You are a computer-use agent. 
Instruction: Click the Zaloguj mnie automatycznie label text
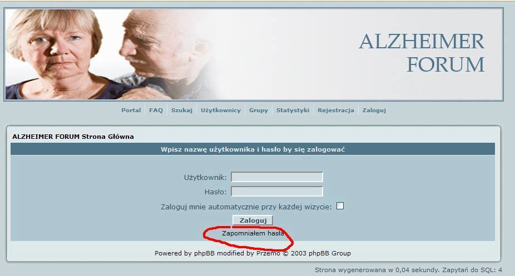coord(246,207)
